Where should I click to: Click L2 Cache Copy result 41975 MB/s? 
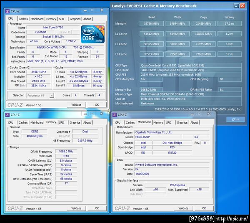[204, 44]
